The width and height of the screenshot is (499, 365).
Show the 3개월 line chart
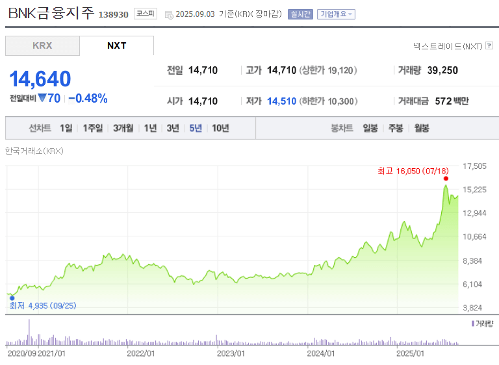point(123,128)
